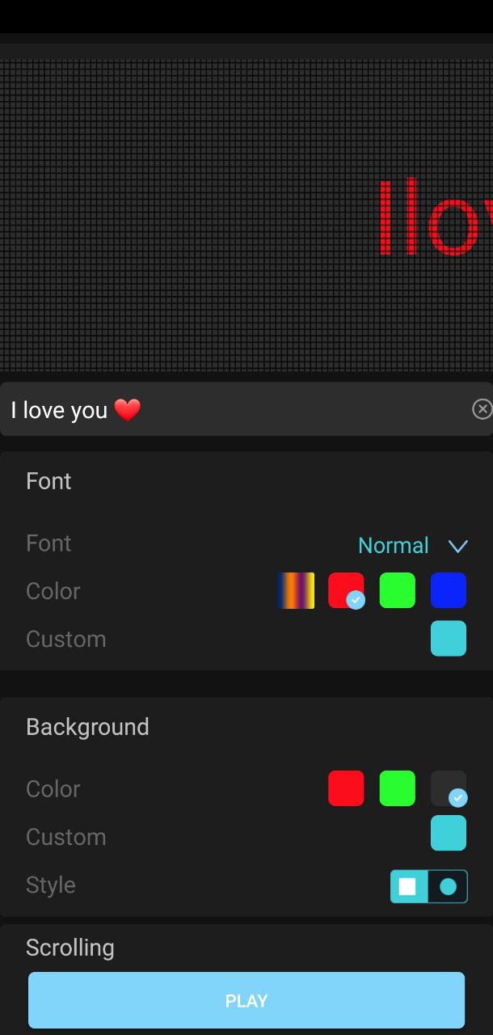Image resolution: width=493 pixels, height=1035 pixels.
Task: Open the Normal font type selector
Action: pyautogui.click(x=394, y=546)
